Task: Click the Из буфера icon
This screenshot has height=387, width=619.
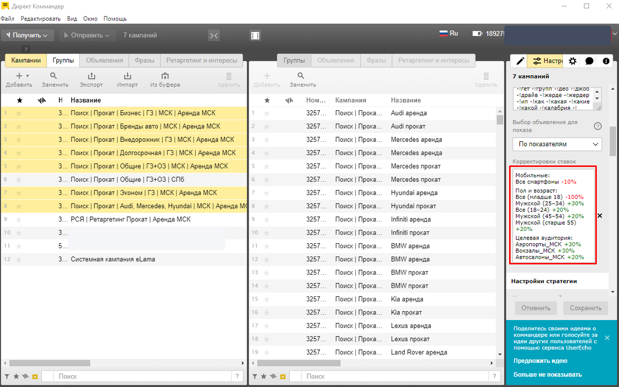Action: (165, 76)
